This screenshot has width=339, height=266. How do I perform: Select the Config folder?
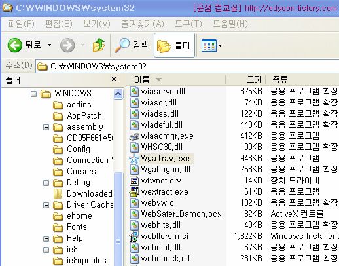point(79,149)
